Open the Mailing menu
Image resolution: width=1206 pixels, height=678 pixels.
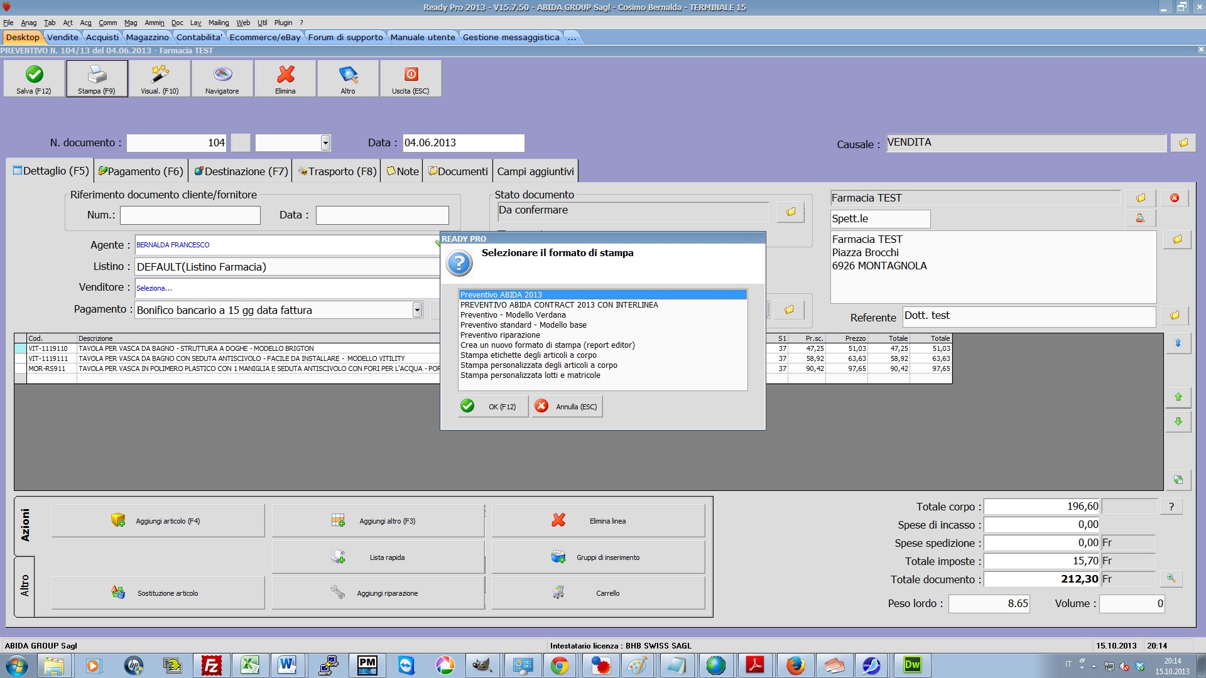point(219,23)
